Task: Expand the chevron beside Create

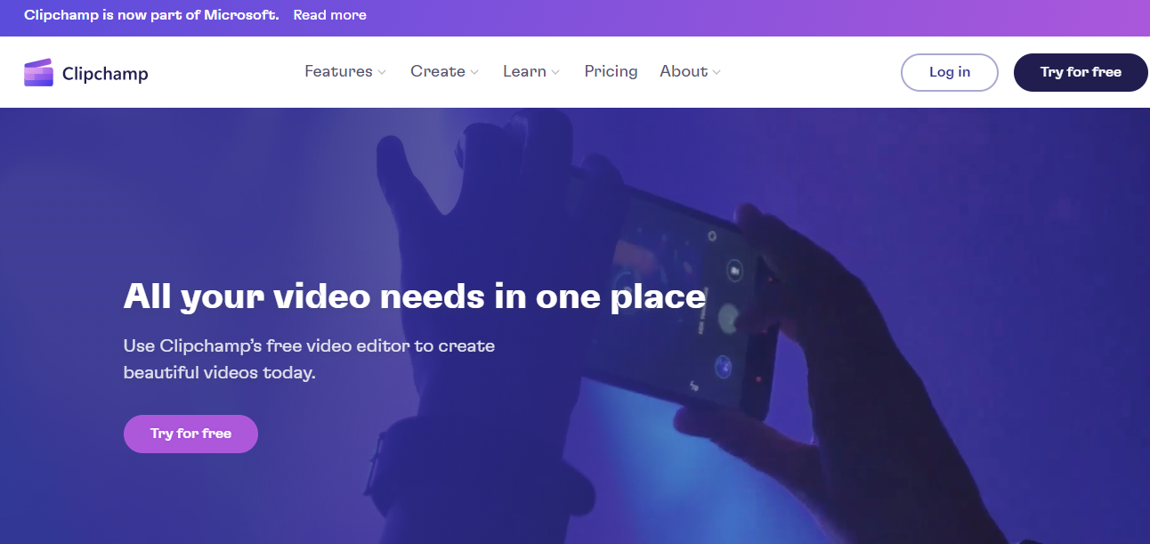Action: click(474, 73)
